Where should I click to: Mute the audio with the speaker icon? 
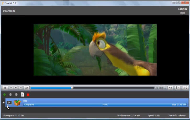(x=170, y=88)
